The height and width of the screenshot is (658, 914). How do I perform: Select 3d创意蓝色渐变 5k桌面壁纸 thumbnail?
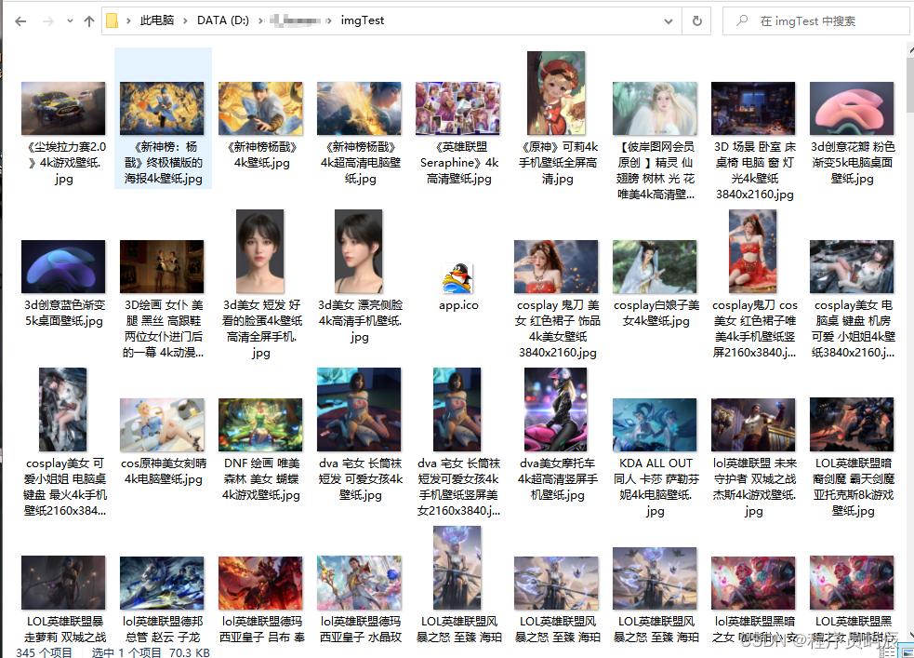[x=63, y=266]
